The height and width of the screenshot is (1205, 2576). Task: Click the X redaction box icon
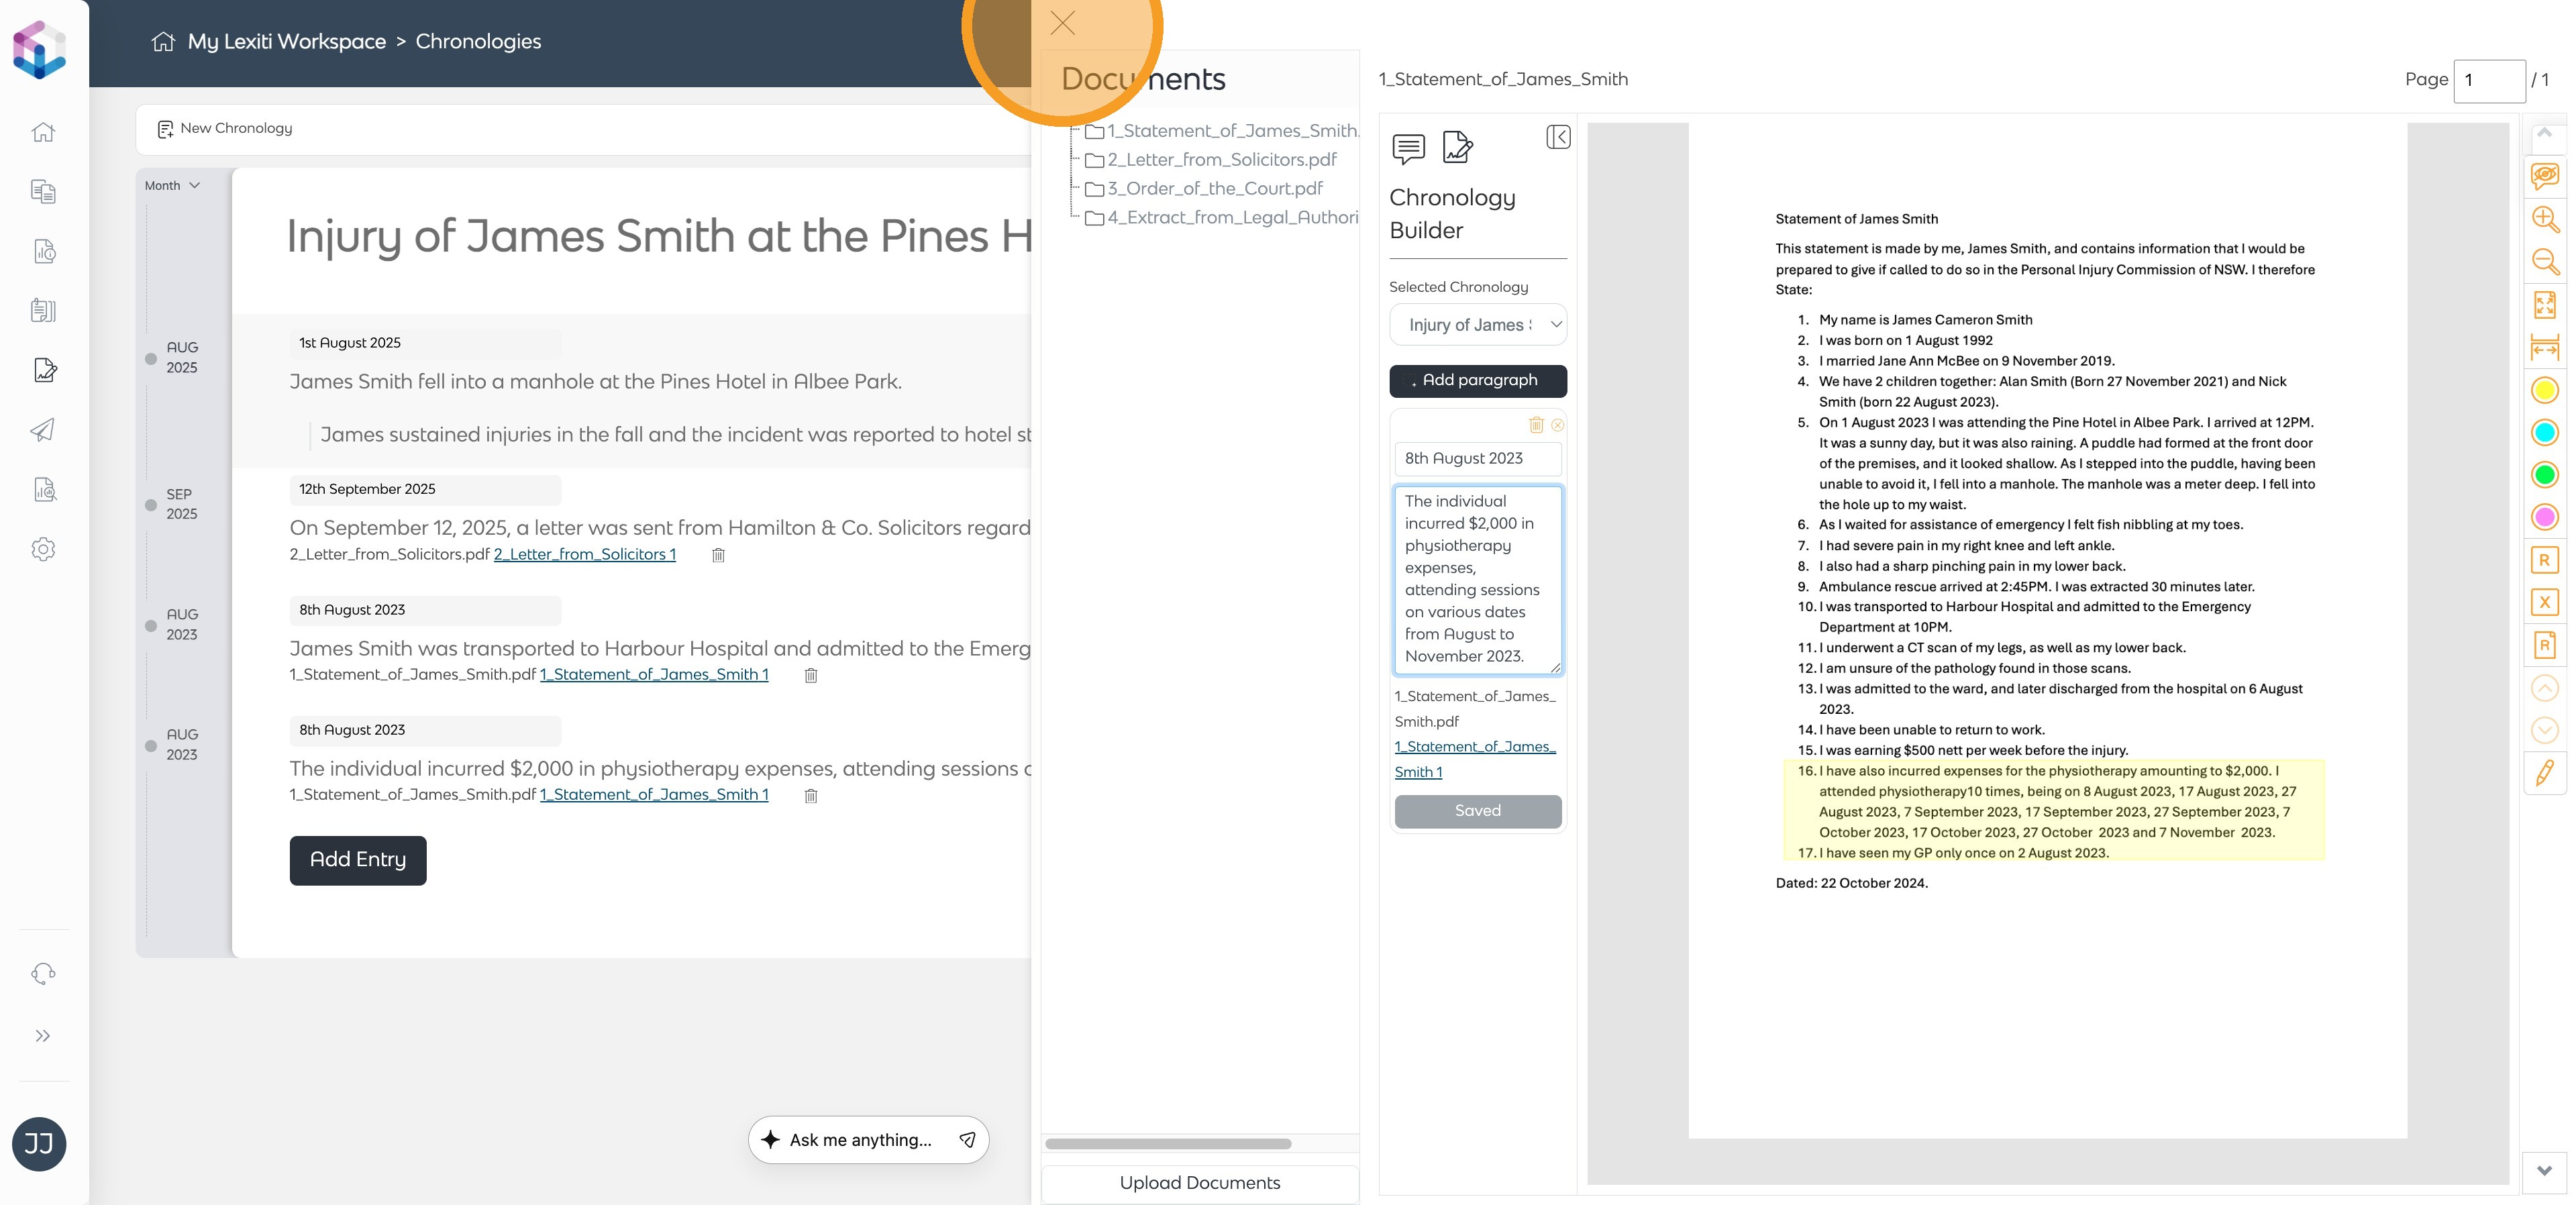pyautogui.click(x=2544, y=602)
